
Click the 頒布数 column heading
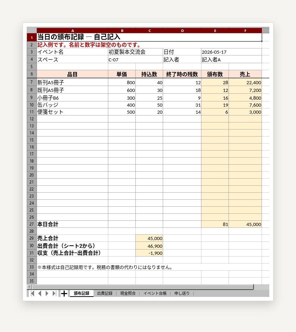tap(215, 74)
